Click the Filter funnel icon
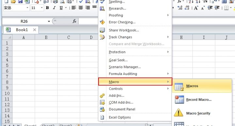The height and width of the screenshot is (126, 235). [x=205, y=2]
